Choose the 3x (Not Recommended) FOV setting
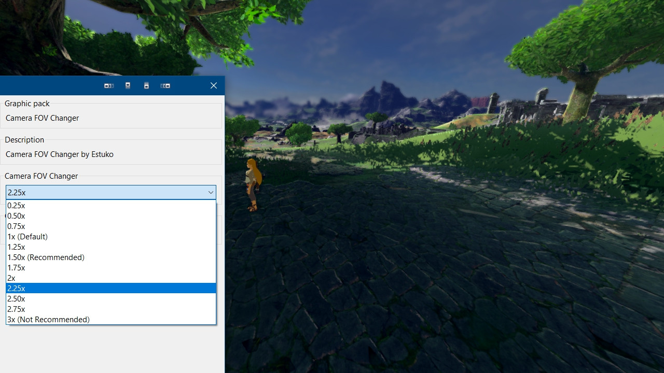 tap(48, 319)
